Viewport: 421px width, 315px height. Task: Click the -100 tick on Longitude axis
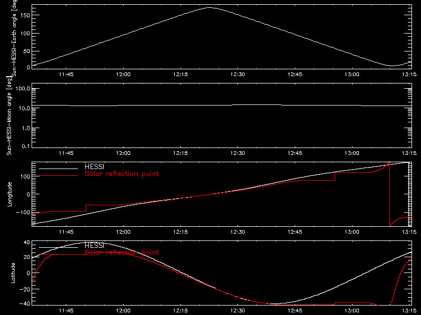(23, 212)
